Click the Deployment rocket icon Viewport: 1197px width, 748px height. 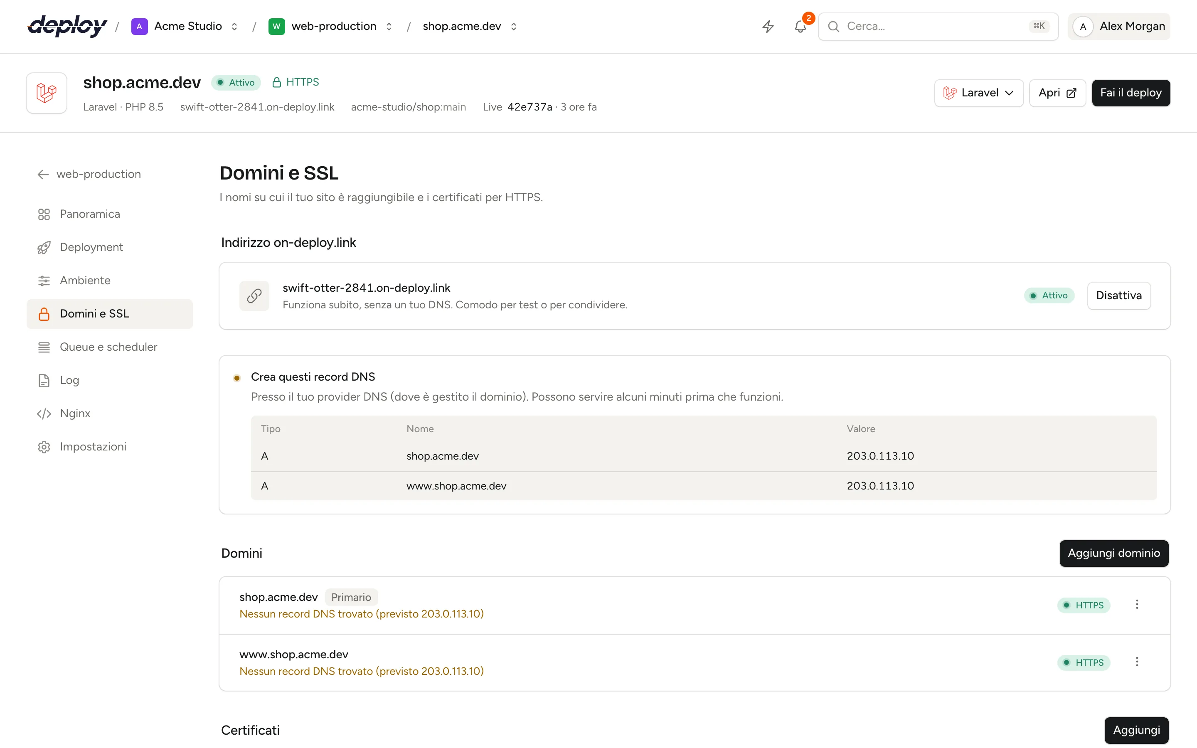tap(44, 247)
